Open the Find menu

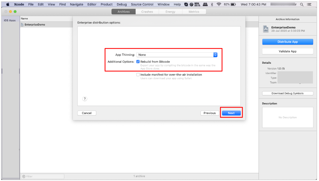tap(62, 4)
